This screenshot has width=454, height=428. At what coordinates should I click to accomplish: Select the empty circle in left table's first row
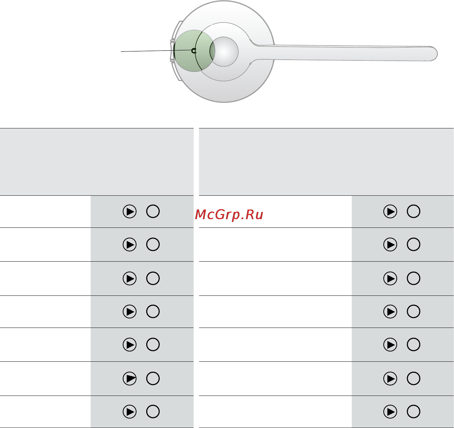tap(153, 212)
